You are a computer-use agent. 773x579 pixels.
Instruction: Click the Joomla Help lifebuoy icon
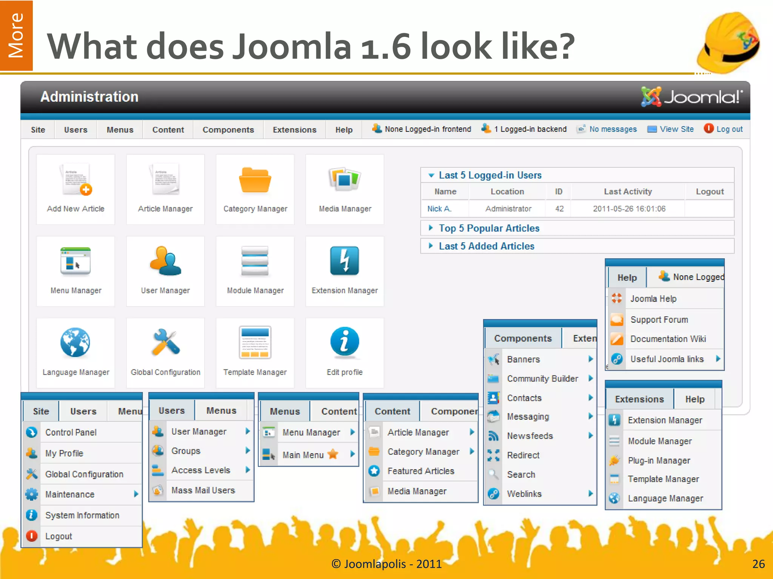pos(617,298)
